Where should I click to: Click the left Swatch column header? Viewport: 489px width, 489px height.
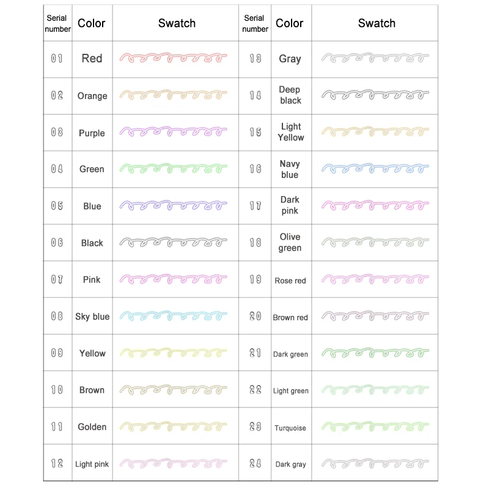coord(177,23)
